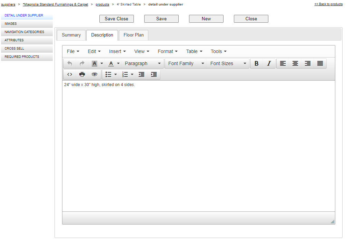This screenshot has height=239, width=346.
Task: Toggle Bold formatting
Action: click(256, 63)
